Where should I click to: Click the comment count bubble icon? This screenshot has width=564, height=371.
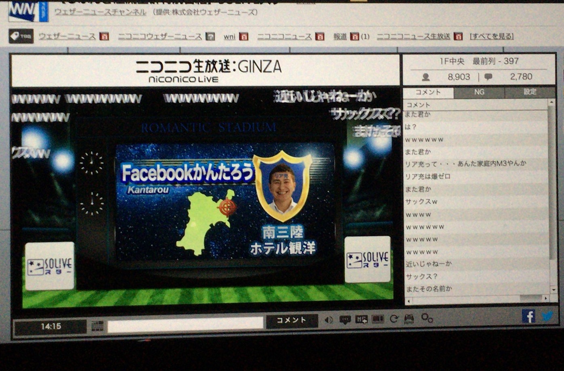click(488, 76)
